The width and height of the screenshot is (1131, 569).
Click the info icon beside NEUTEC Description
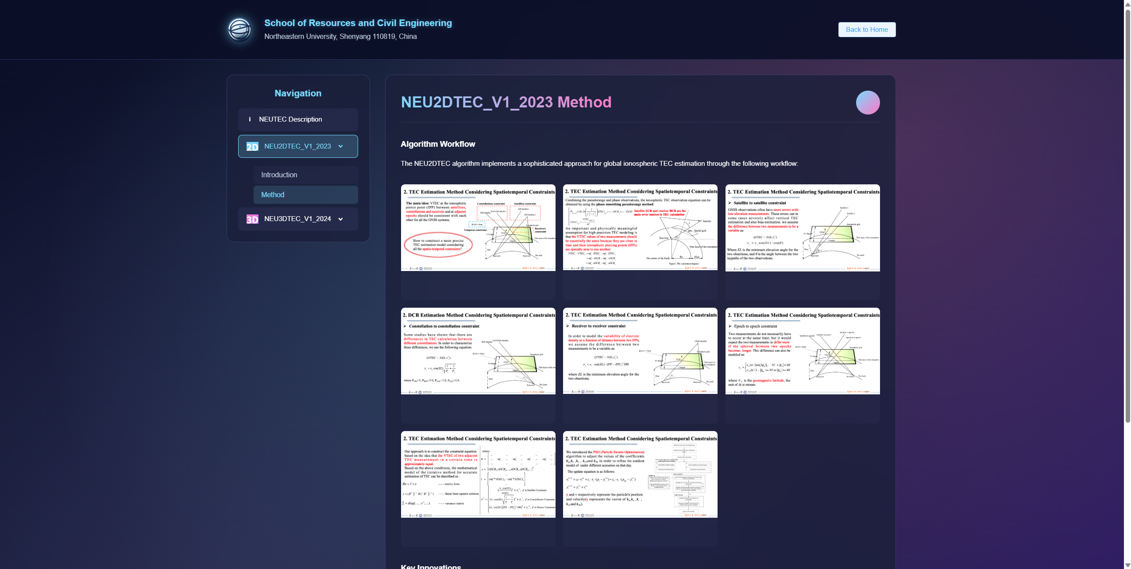[x=250, y=119]
